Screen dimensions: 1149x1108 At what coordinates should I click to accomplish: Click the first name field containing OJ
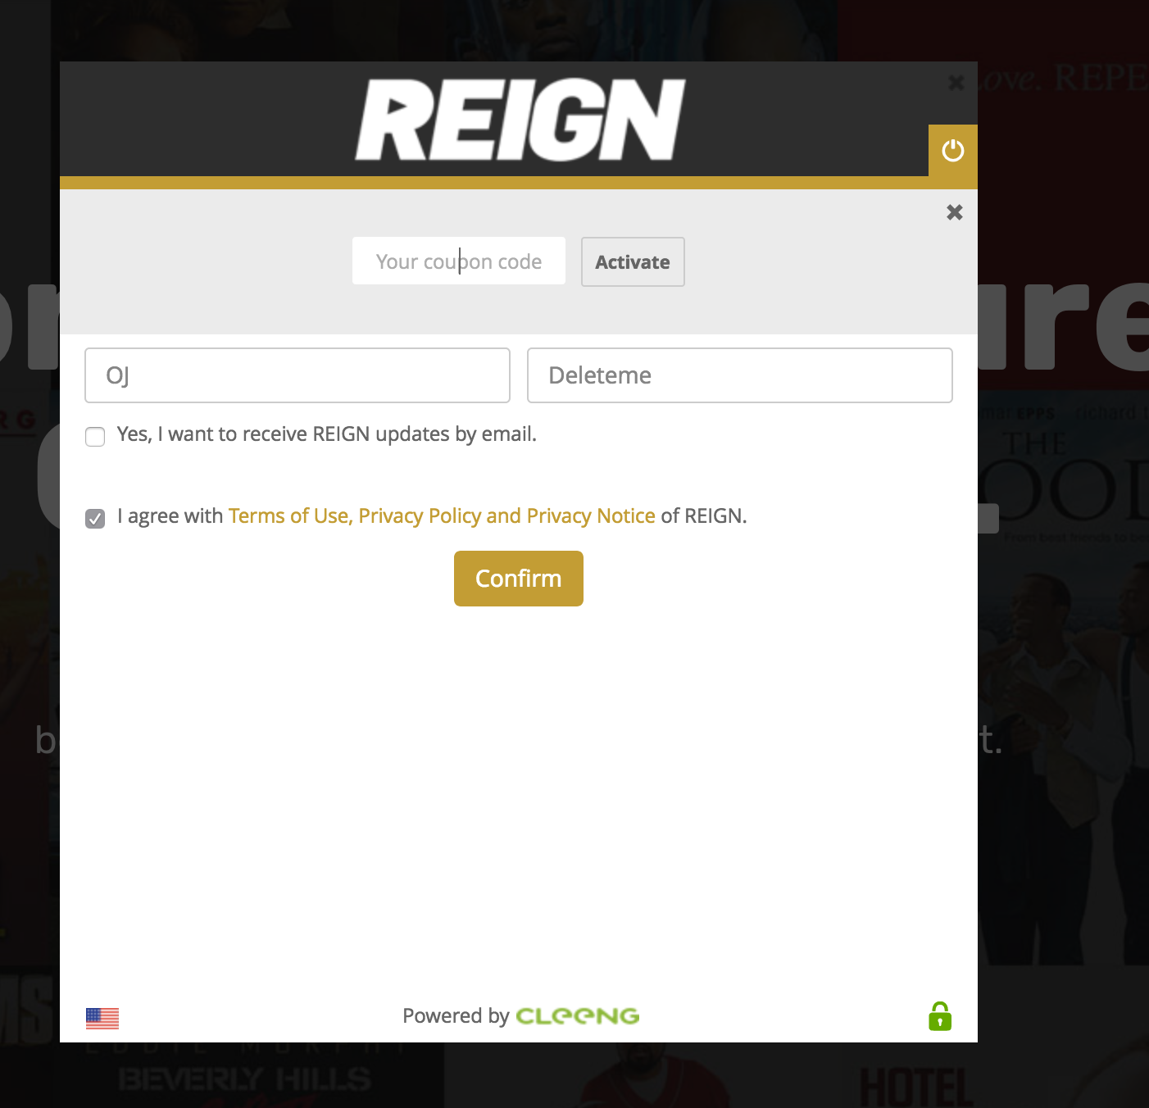[297, 375]
